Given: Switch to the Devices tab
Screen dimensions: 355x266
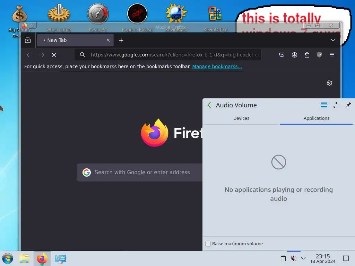Looking at the screenshot, I should [x=241, y=118].
